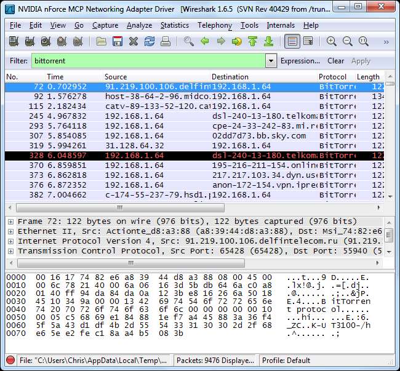Sort by the Protocol column header
Image resolution: width=400 pixels, height=371 pixels.
(336, 77)
